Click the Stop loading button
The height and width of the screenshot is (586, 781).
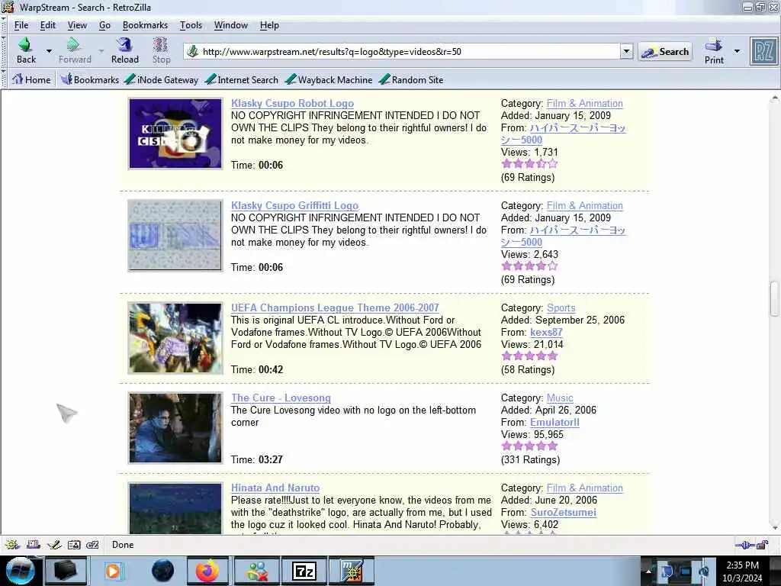tap(161, 51)
